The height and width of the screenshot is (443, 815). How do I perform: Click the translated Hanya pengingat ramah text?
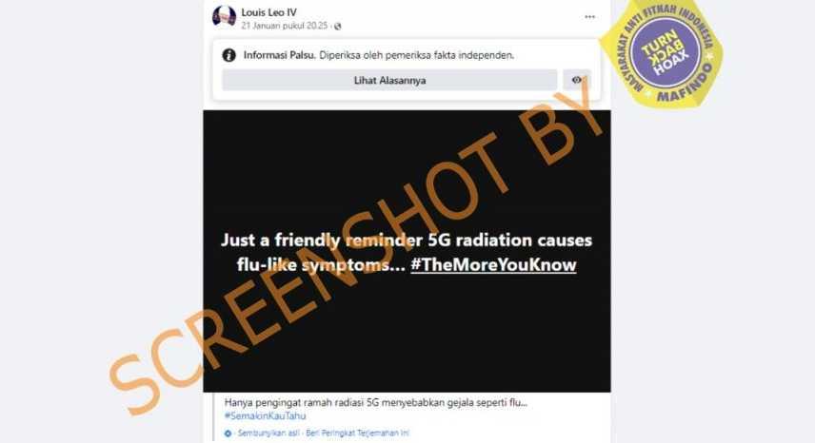[x=375, y=402]
